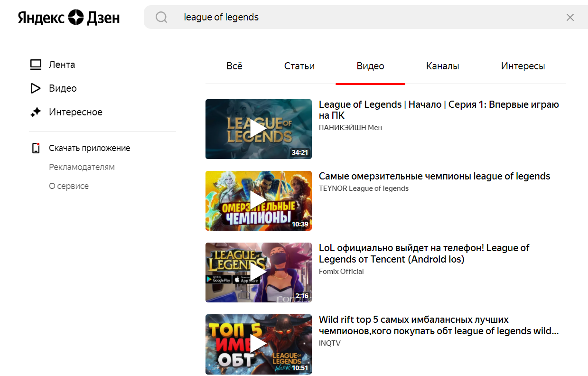
Task: Switch to the Всё tab
Action: (234, 66)
